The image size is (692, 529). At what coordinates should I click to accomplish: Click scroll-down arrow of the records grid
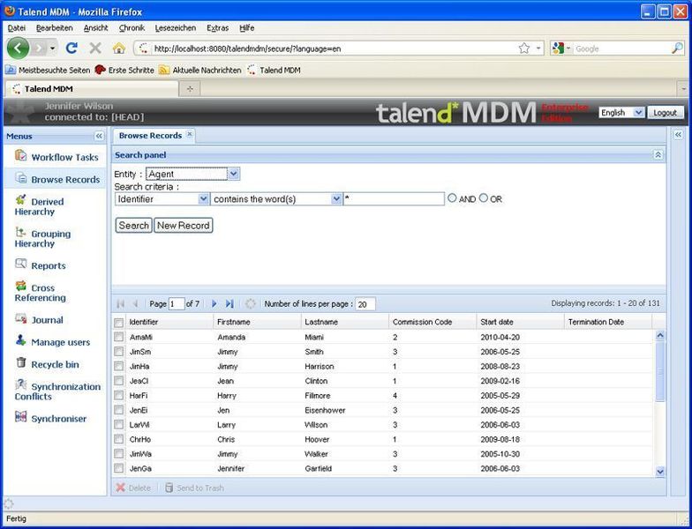[660, 471]
